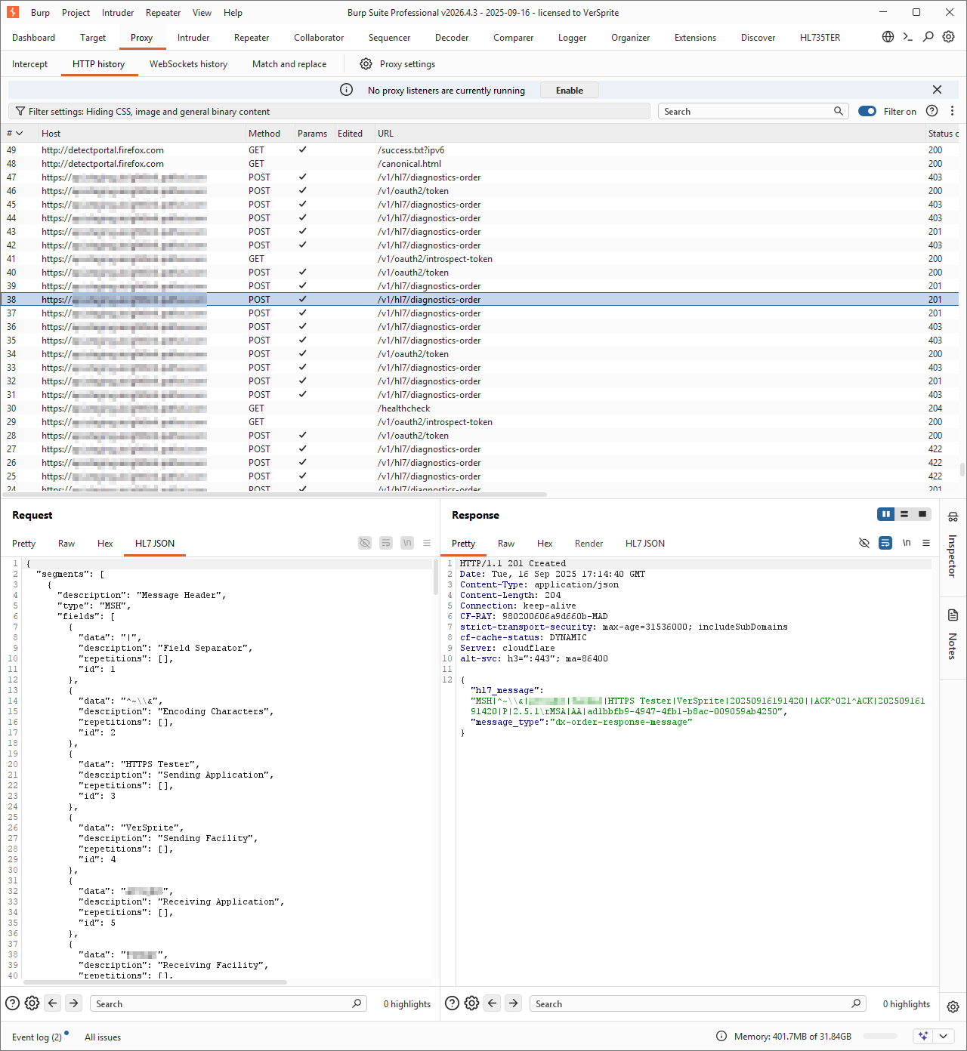This screenshot has width=967, height=1051.
Task: Toggle word wrap icon in Request panel
Action: [386, 543]
